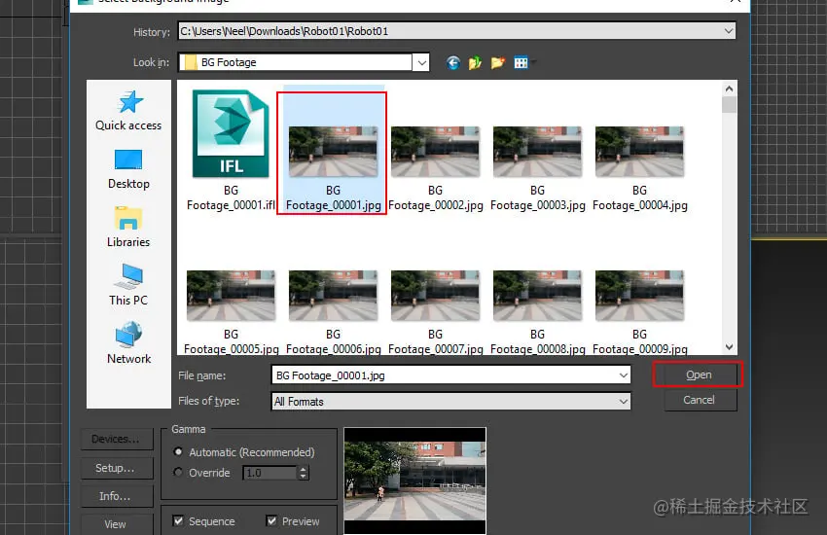Viewport: 827px width, 535px height.
Task: Increase the Override gamma spinner value
Action: point(303,469)
